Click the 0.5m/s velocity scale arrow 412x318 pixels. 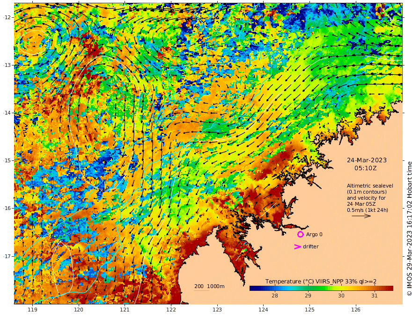tap(361, 216)
